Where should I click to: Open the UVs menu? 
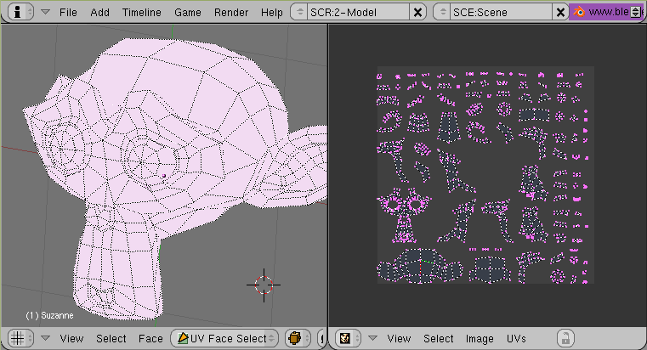(x=516, y=338)
